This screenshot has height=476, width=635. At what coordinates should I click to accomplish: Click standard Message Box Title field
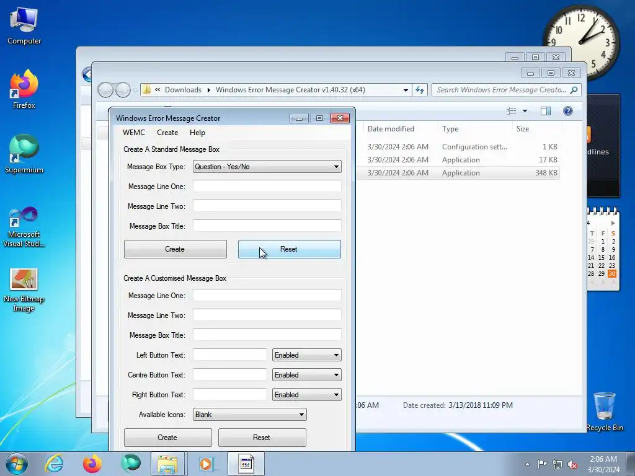pos(267,226)
